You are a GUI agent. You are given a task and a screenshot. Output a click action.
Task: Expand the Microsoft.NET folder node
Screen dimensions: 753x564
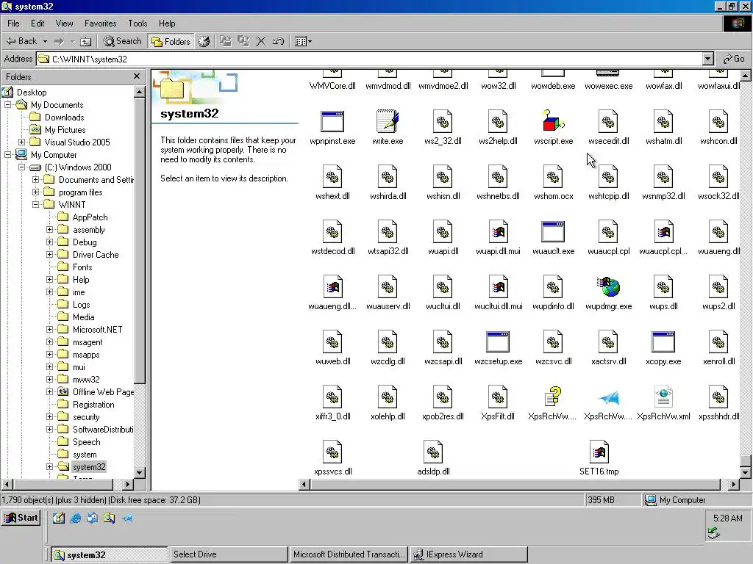[49, 329]
